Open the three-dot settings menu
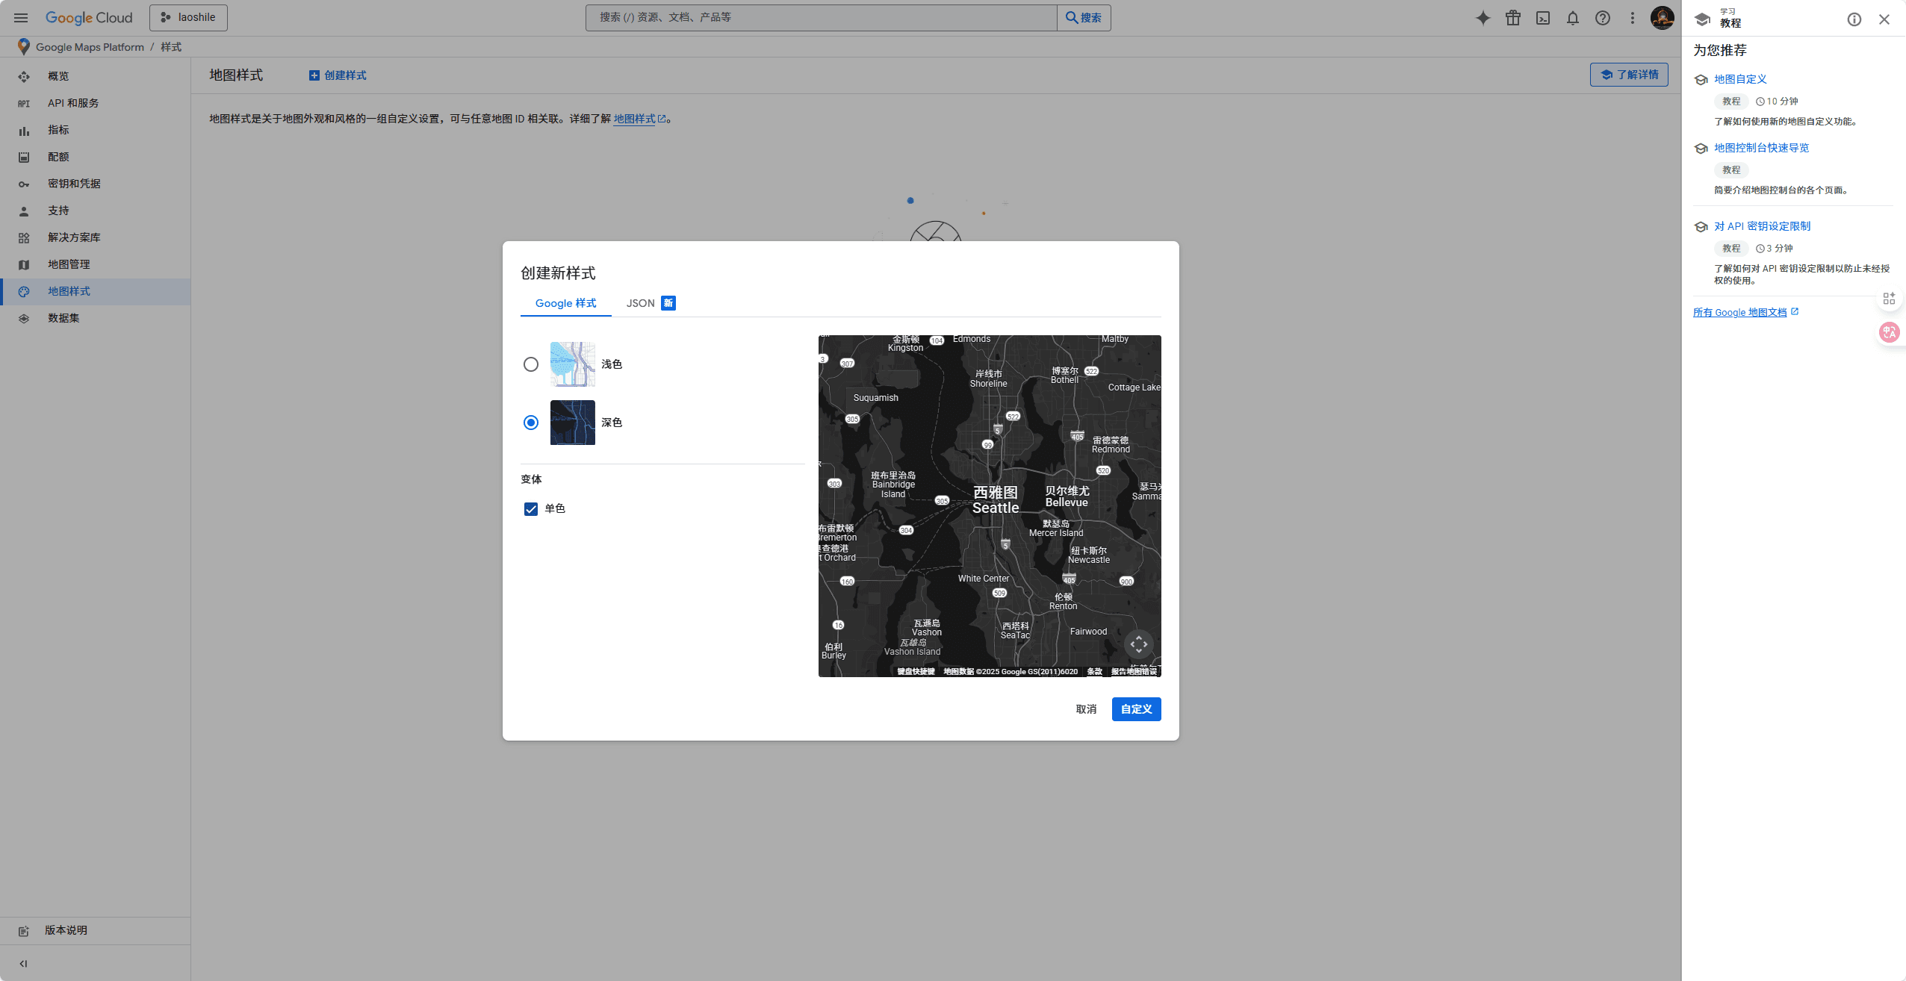Image resolution: width=1906 pixels, height=981 pixels. click(1633, 18)
